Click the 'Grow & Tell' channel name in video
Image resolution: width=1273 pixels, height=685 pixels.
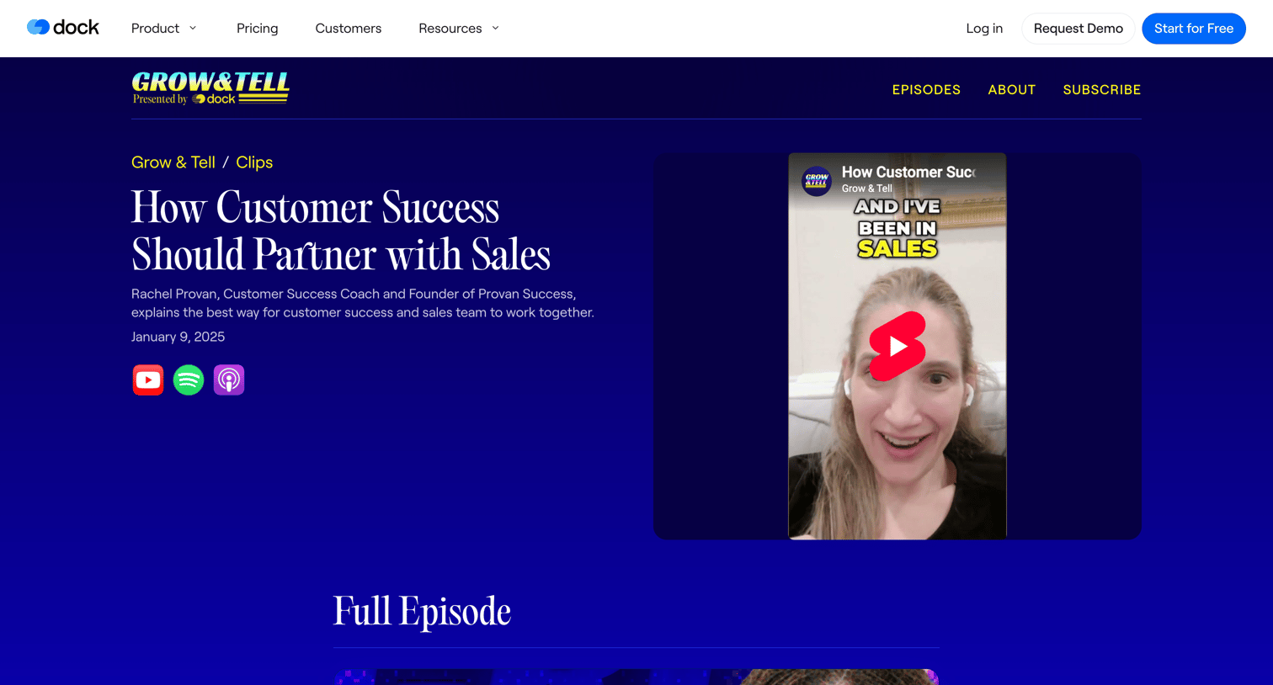pyautogui.click(x=866, y=189)
